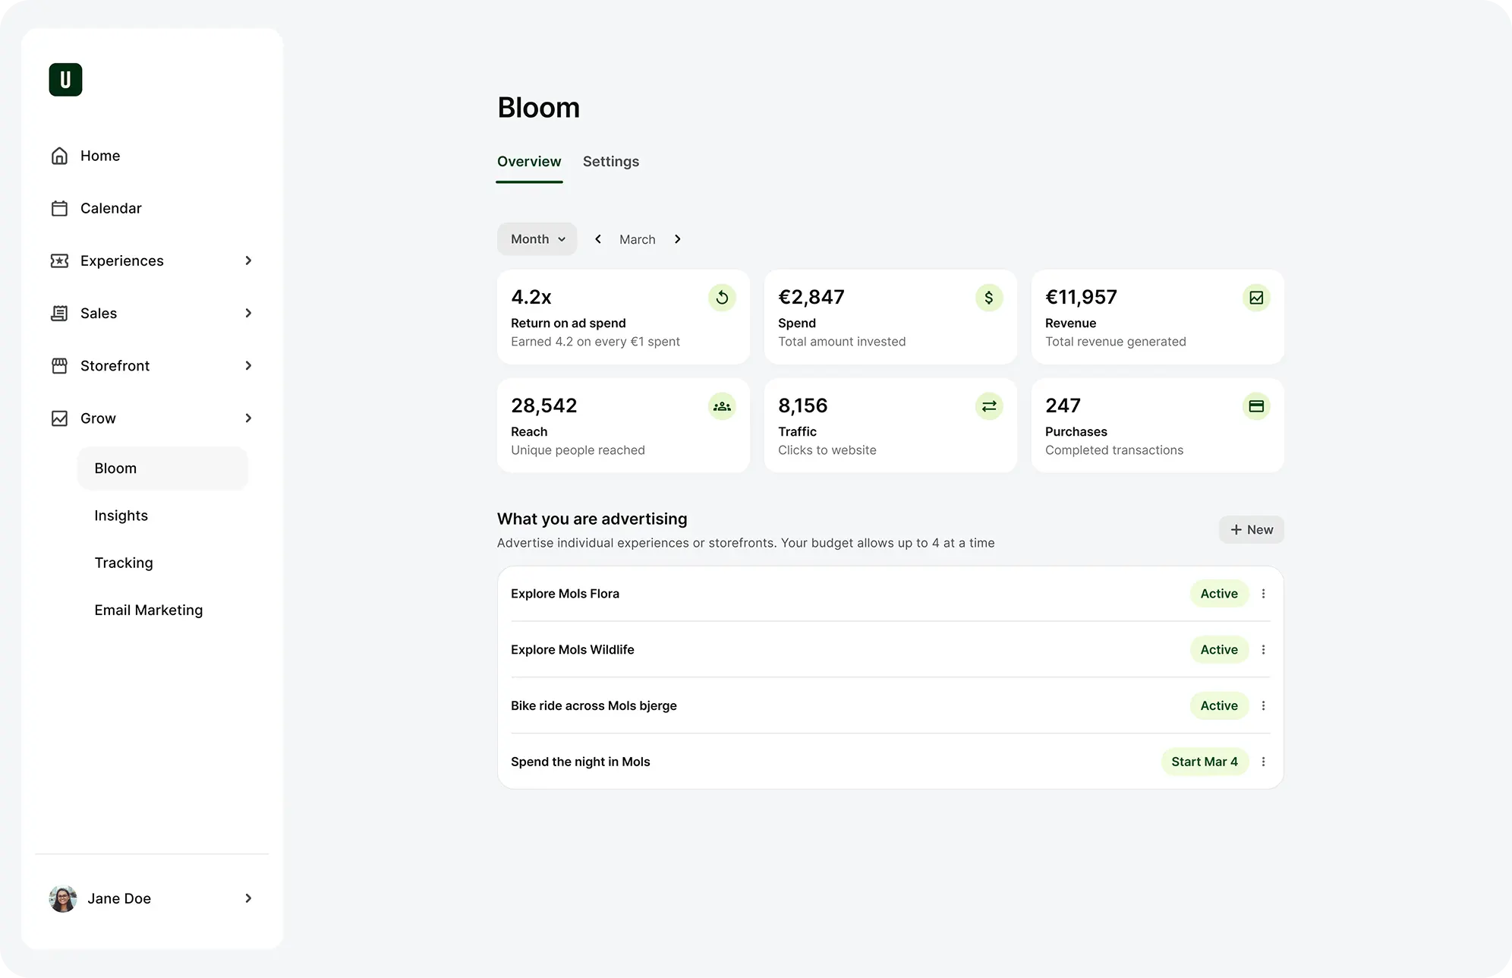Click the chart icon on Revenue card
The height and width of the screenshot is (978, 1512).
(x=1256, y=298)
